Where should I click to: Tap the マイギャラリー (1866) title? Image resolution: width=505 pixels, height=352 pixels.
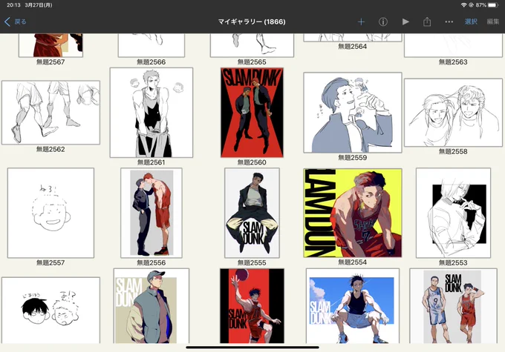coord(252,21)
